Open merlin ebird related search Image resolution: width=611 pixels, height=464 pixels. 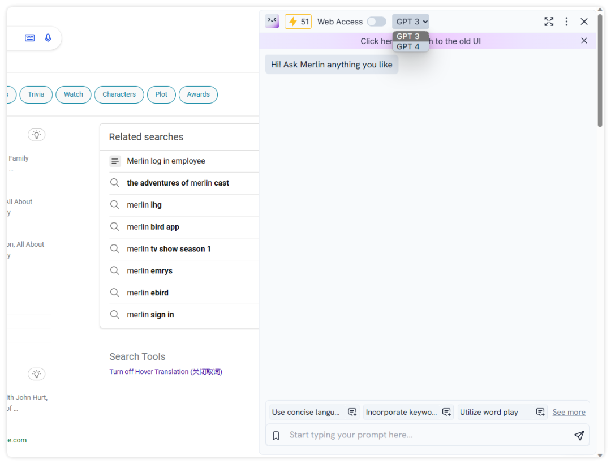click(x=148, y=293)
